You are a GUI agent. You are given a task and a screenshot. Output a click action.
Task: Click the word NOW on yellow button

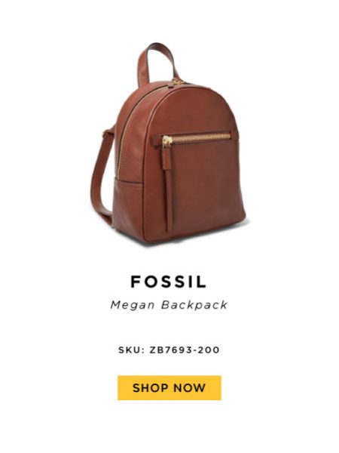190,388
